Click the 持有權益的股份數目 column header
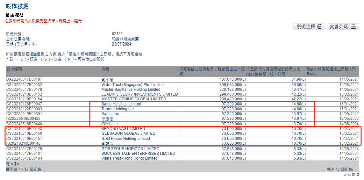The width and height of the screenshot is (364, 180). [212, 71]
